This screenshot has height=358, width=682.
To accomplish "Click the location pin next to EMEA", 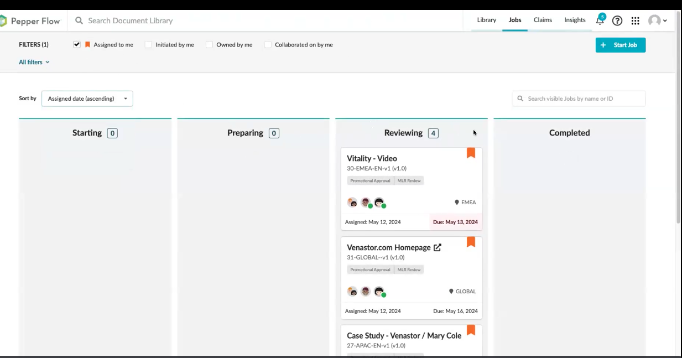I will pyautogui.click(x=457, y=203).
